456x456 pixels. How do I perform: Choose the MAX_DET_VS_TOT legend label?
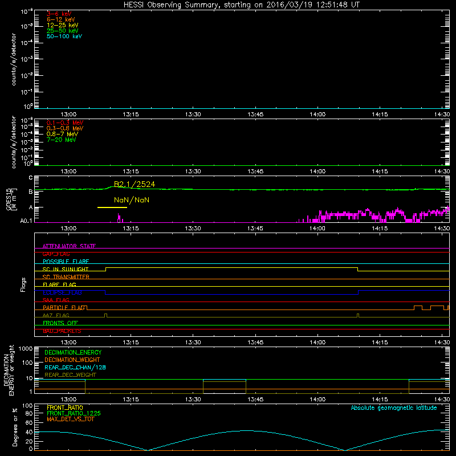(x=71, y=419)
